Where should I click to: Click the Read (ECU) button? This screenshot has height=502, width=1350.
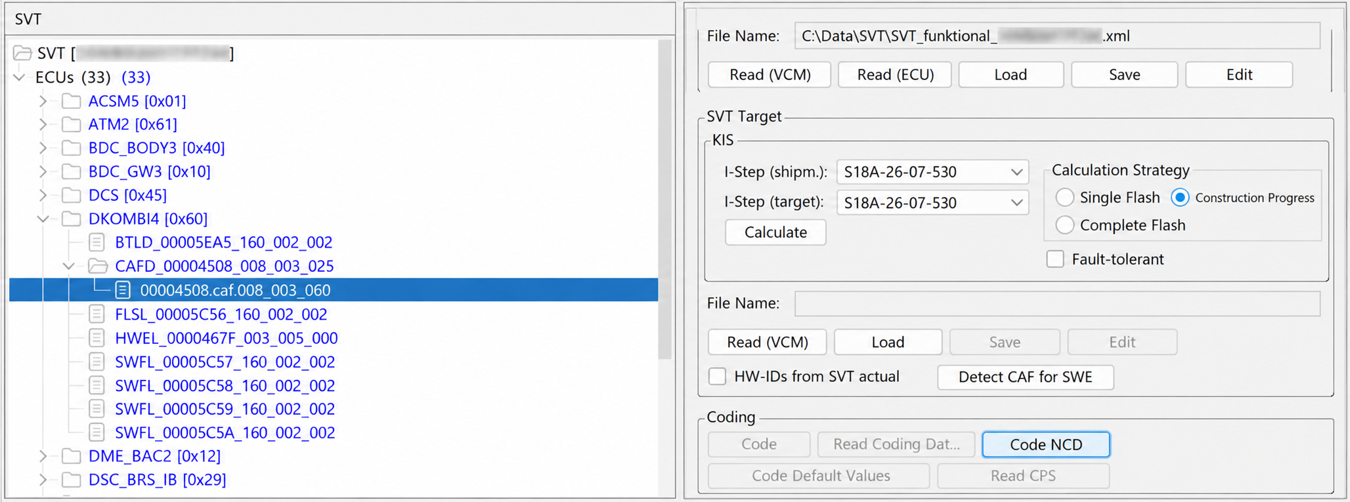pos(896,75)
